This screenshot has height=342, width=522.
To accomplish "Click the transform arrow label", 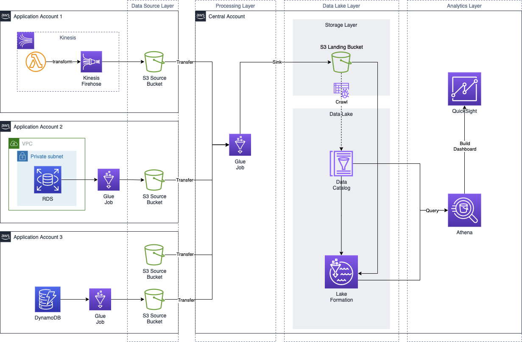I will click(x=62, y=62).
